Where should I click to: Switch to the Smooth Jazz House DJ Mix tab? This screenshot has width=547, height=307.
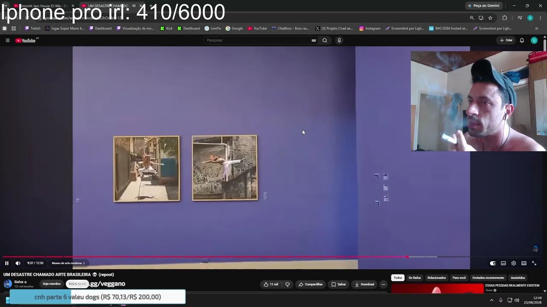tap(43, 6)
